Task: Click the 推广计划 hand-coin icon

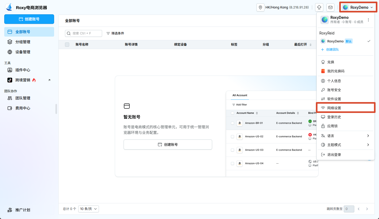Action: click(10, 210)
